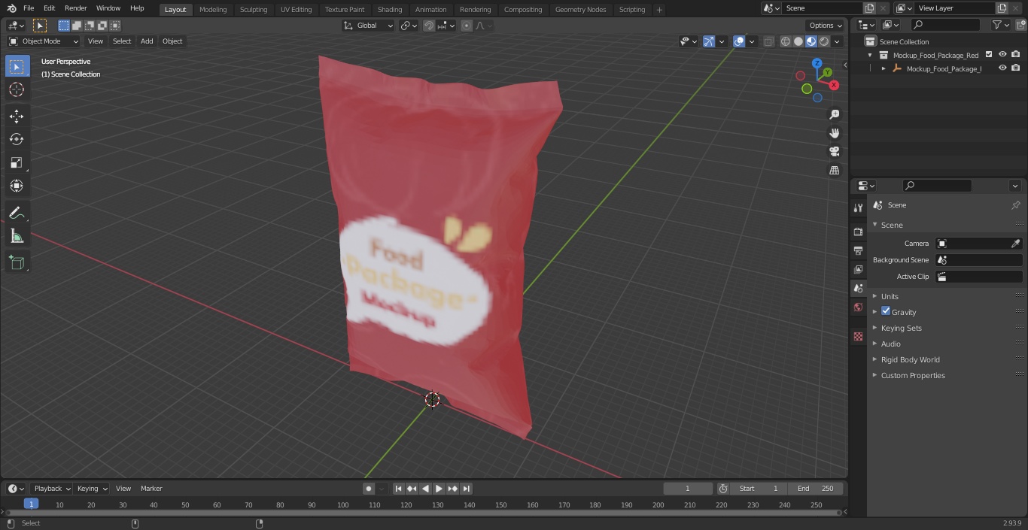Toggle viewport overlays button

pyautogui.click(x=739, y=41)
